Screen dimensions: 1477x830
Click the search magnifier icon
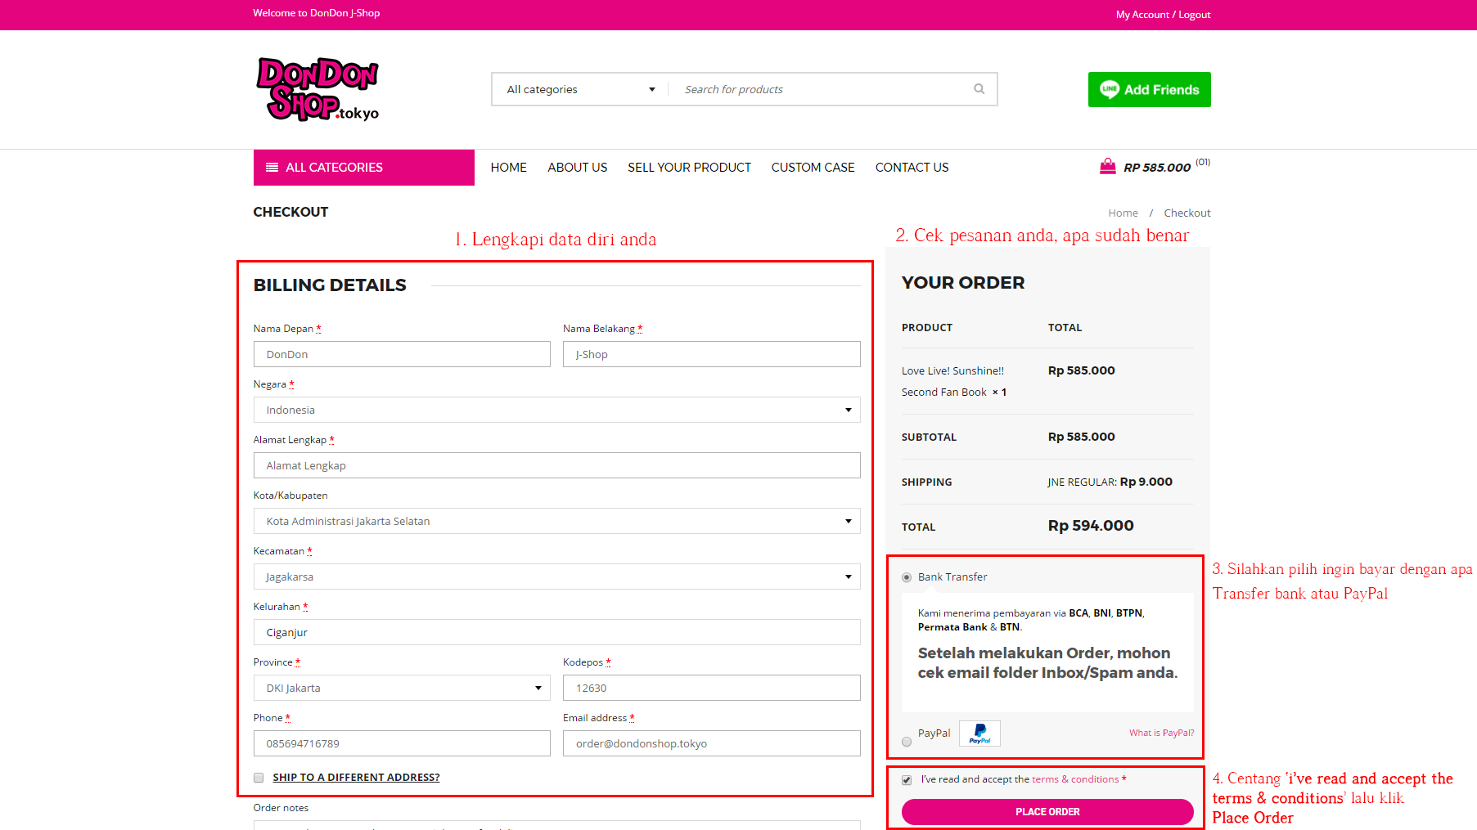979,89
